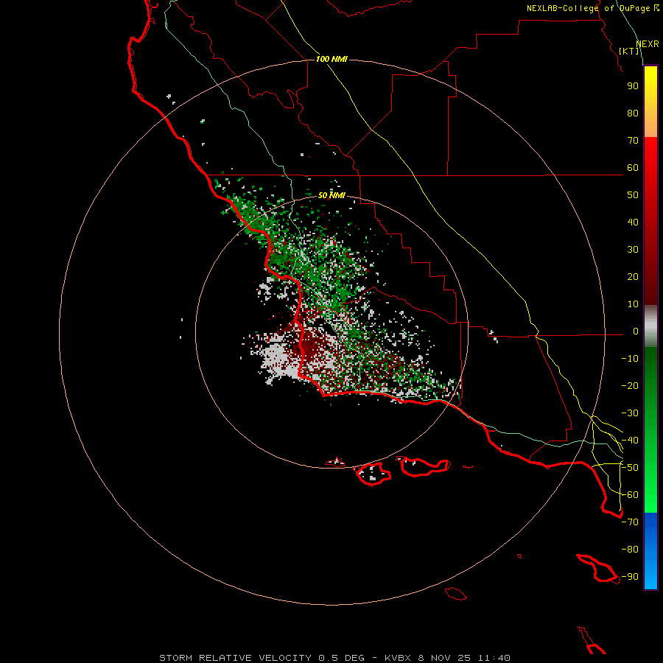Click the 100 NMI range ring label
The height and width of the screenshot is (663, 663).
click(331, 59)
